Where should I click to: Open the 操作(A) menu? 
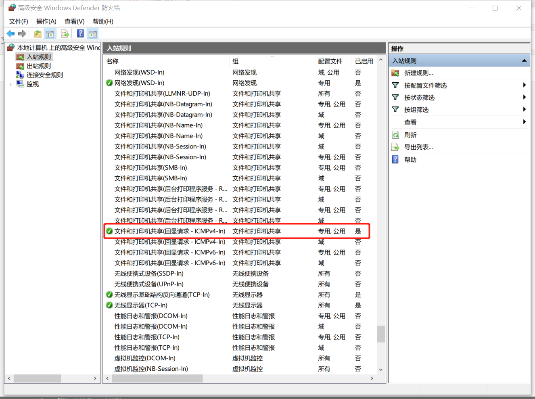tap(46, 21)
